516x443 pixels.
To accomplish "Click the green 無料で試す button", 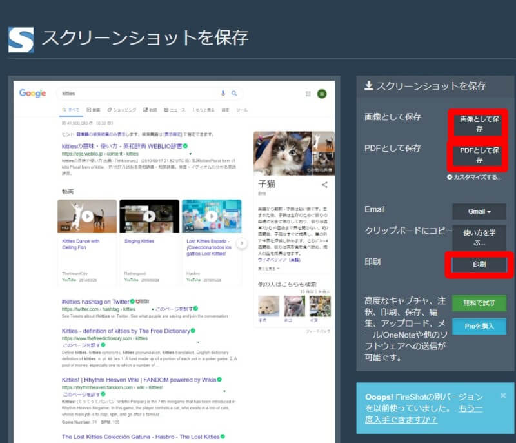I will (479, 303).
